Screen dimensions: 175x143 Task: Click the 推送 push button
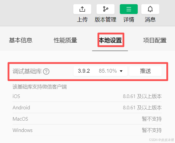(x=145, y=71)
